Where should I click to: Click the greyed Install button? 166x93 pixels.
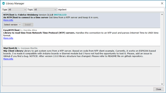pyautogui.click(x=28, y=25)
